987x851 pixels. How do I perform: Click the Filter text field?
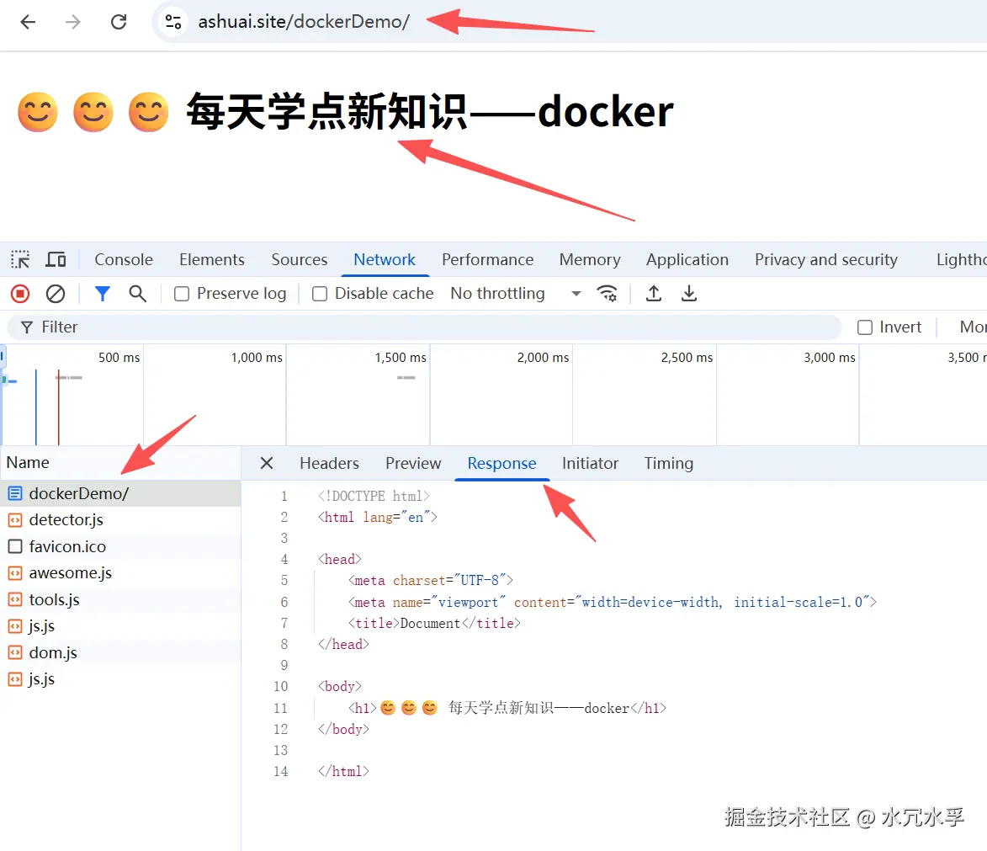(424, 327)
